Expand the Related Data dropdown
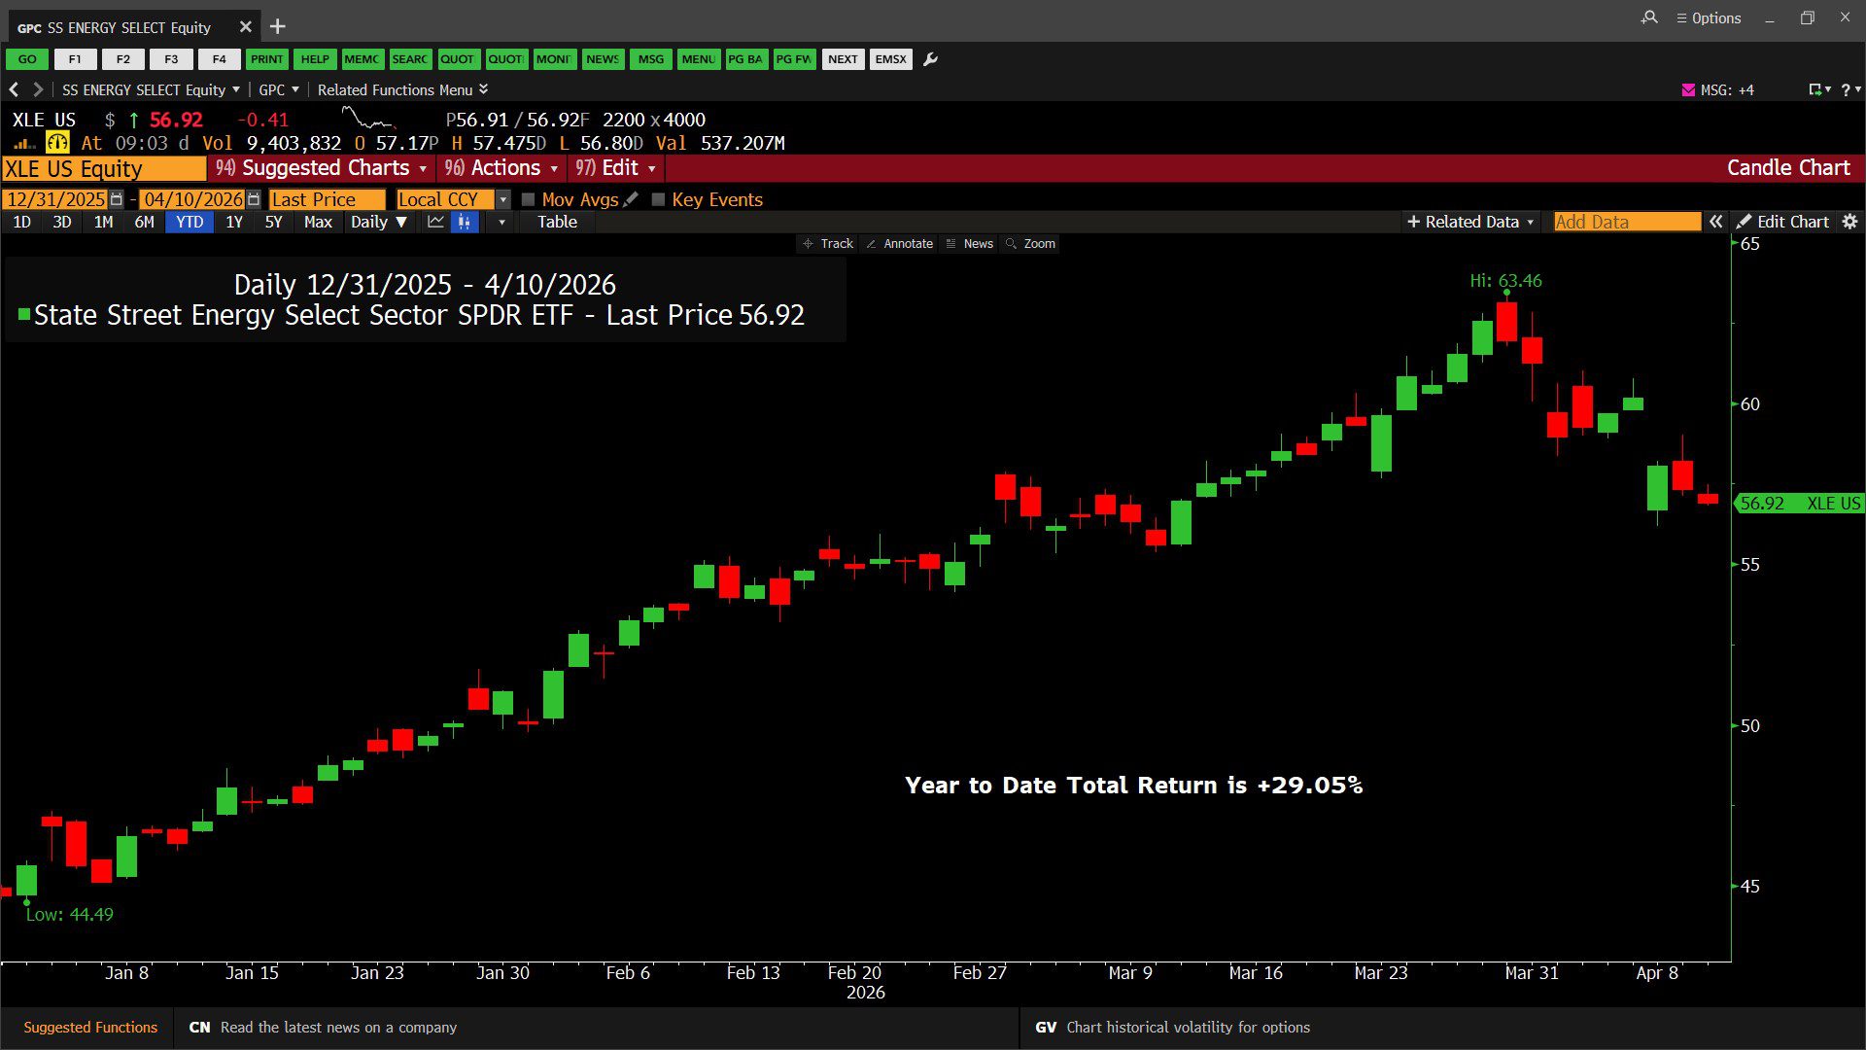Viewport: 1866px width, 1050px height. [x=1470, y=222]
